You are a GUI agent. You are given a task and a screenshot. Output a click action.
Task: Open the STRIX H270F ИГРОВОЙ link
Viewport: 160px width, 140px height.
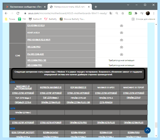(x=23, y=123)
